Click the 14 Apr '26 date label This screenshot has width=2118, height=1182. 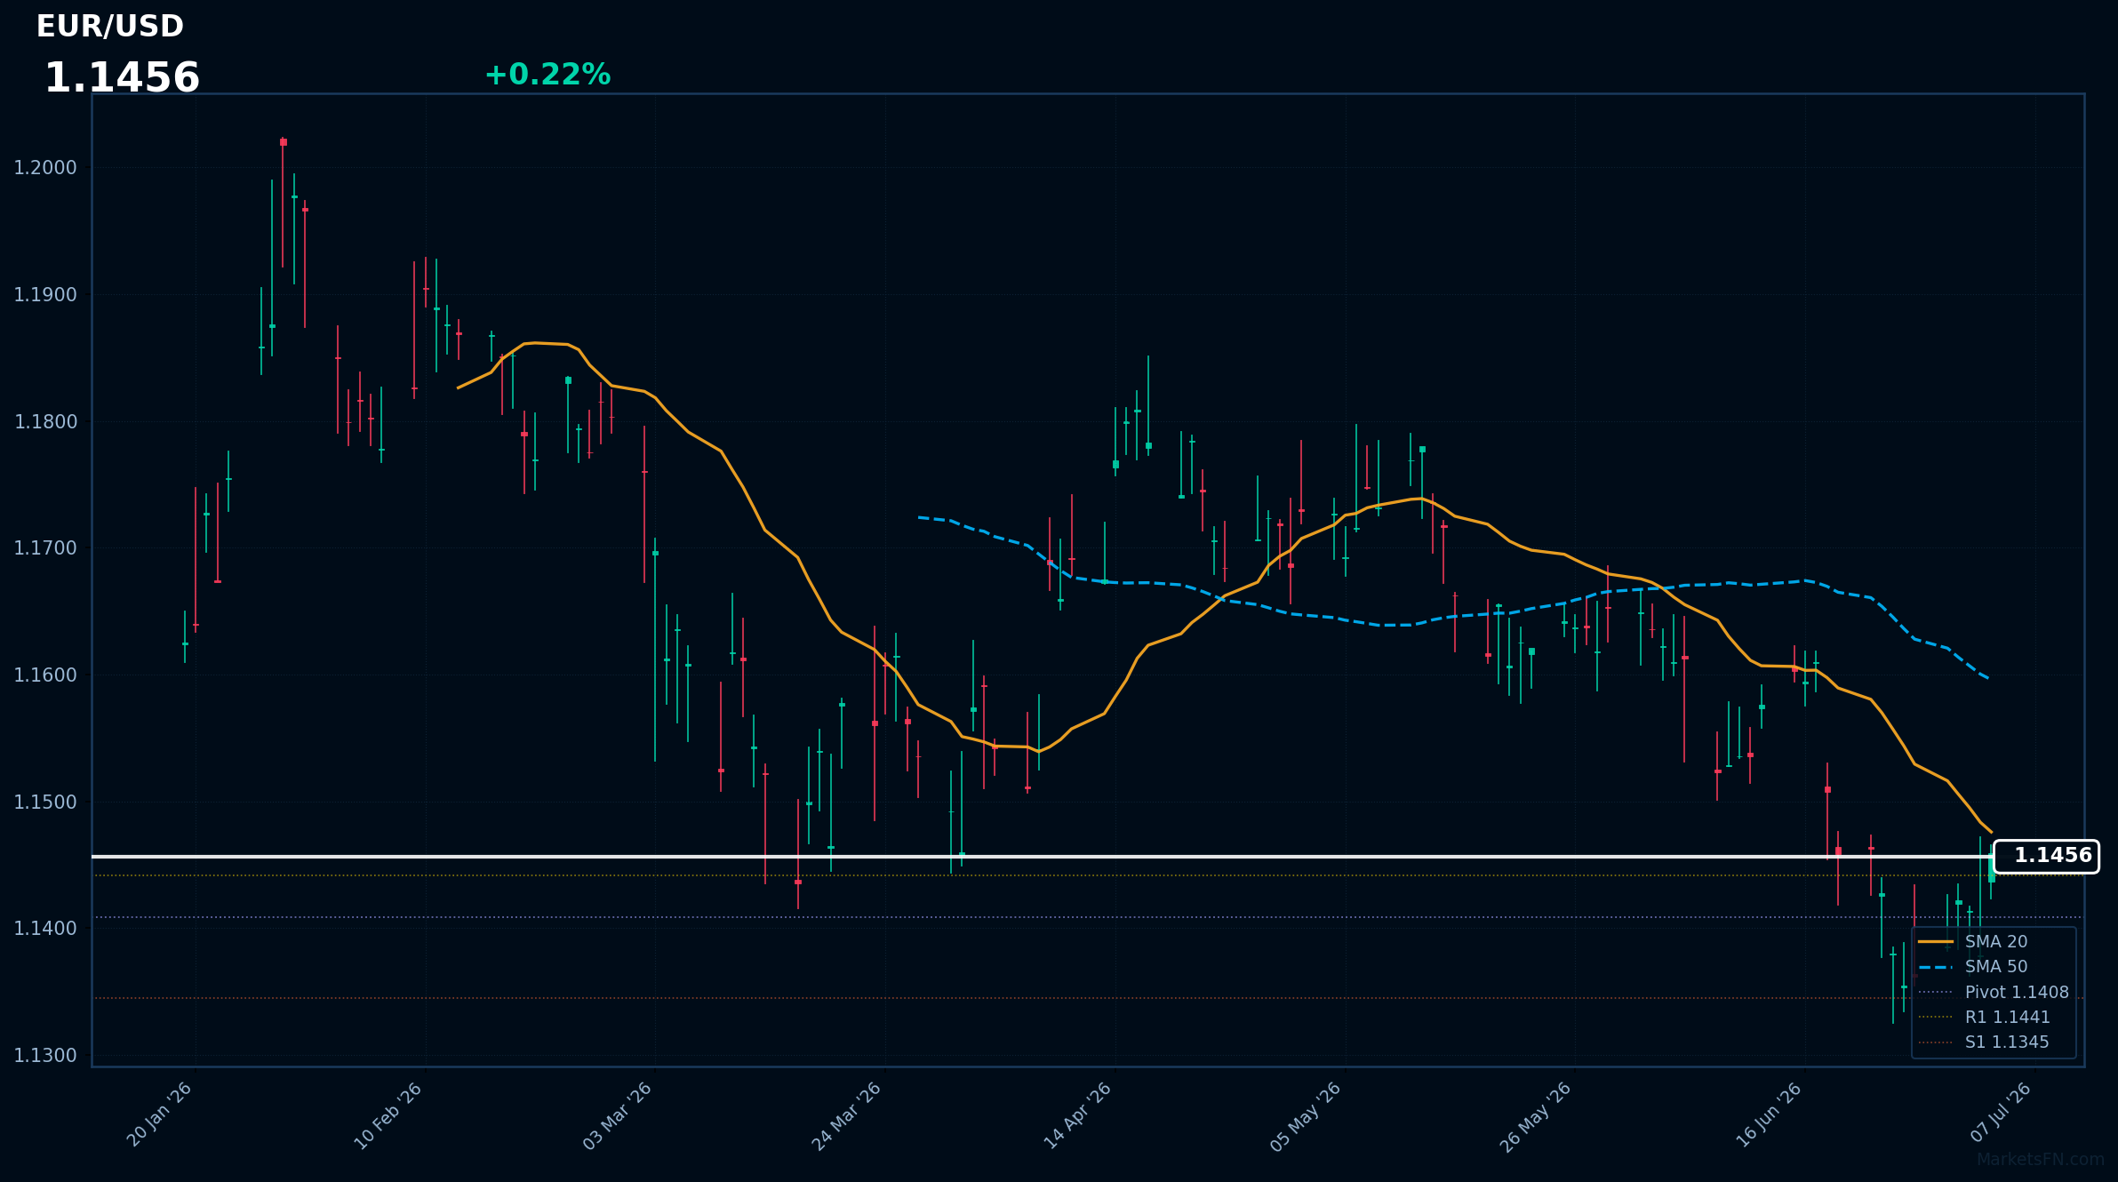1077,1115
